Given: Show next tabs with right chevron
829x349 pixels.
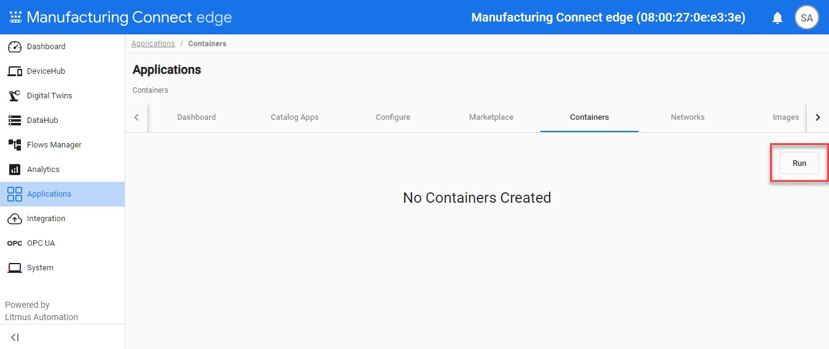Looking at the screenshot, I should click(x=817, y=117).
